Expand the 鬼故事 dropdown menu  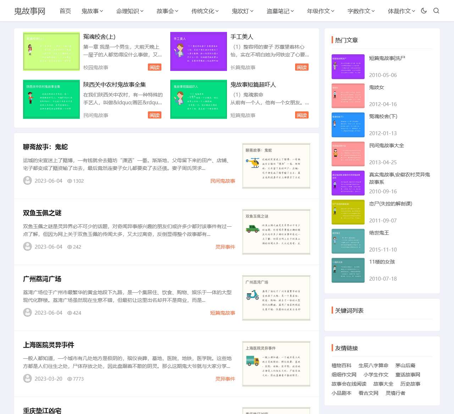click(92, 11)
